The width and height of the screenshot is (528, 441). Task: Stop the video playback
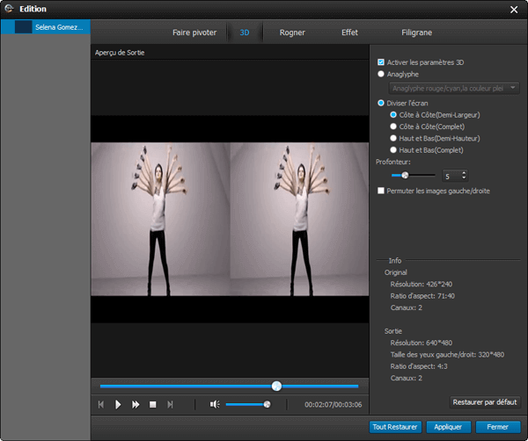coord(152,404)
